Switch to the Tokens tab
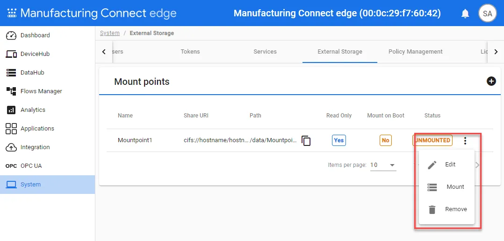 coord(190,52)
